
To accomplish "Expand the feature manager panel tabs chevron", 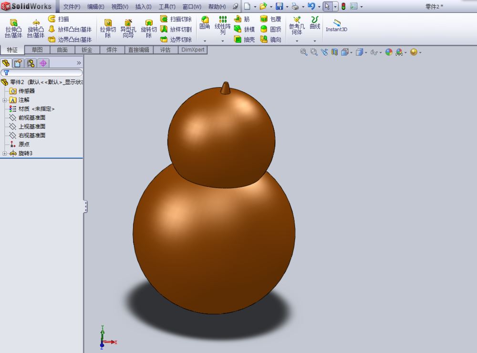I will pyautogui.click(x=79, y=63).
